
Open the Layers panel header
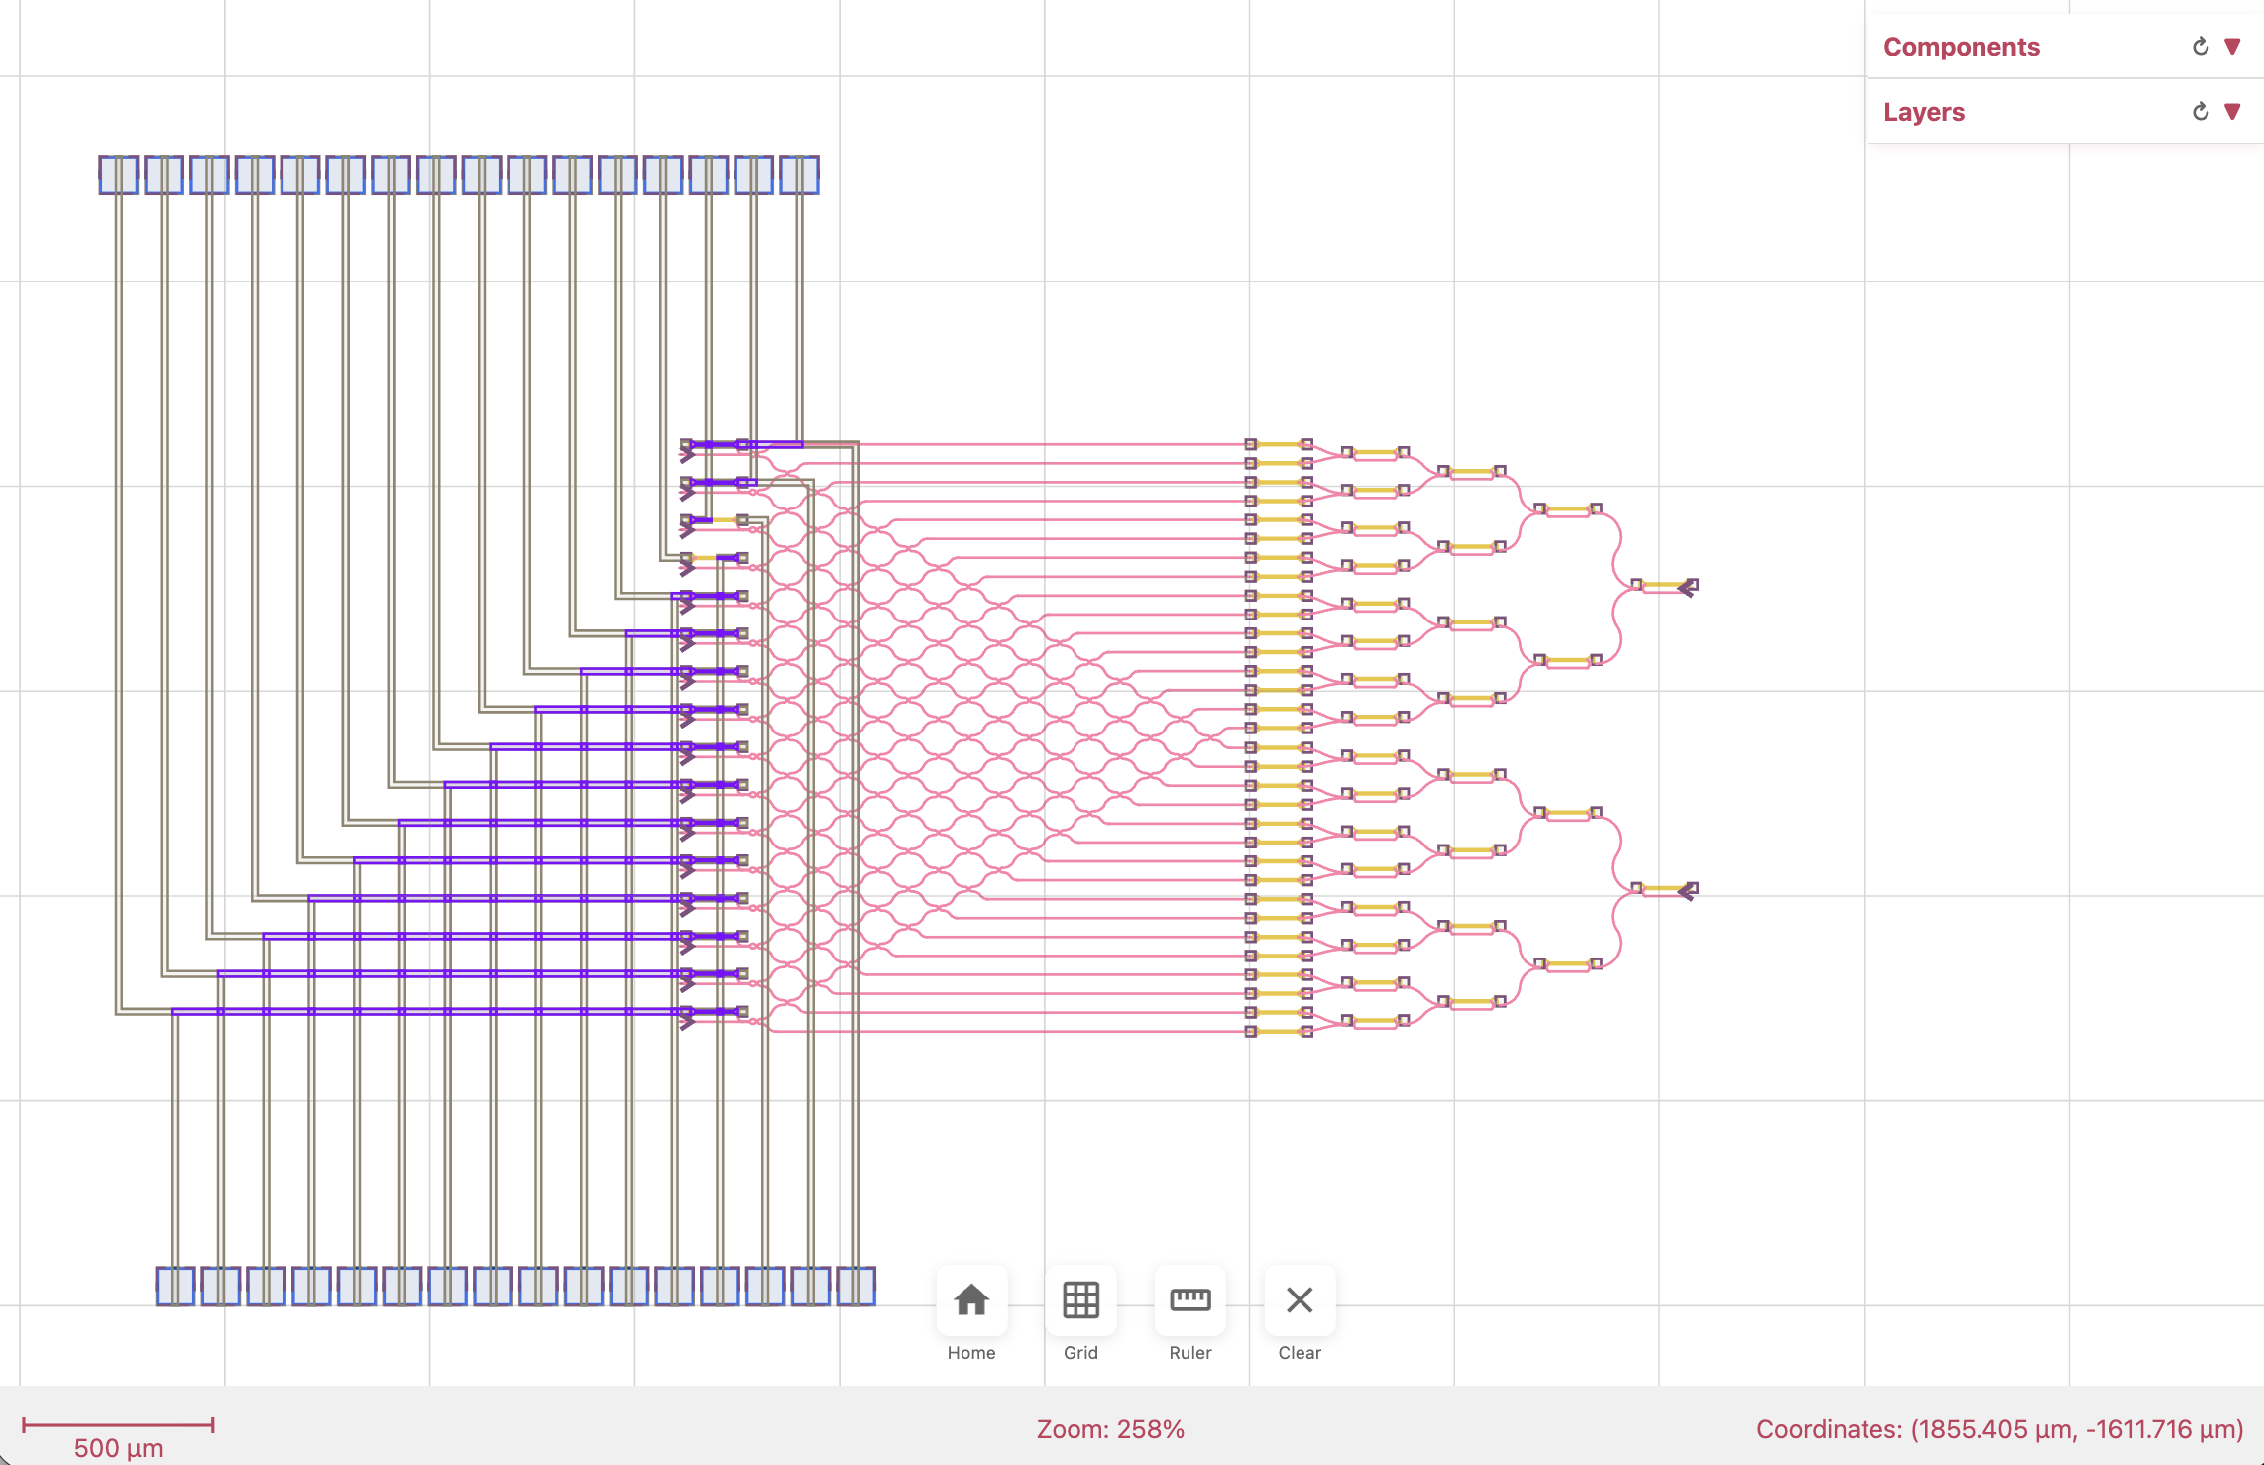1923,111
